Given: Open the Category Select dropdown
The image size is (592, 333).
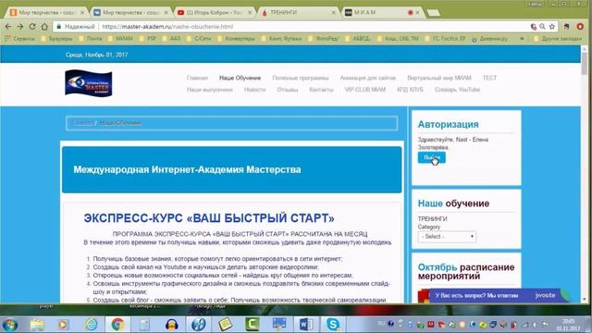Looking at the screenshot, I should click(447, 237).
